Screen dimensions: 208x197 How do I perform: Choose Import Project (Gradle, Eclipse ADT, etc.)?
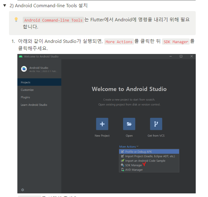click(149, 156)
